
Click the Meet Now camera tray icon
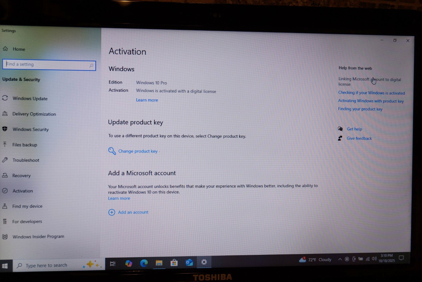[x=354, y=259]
